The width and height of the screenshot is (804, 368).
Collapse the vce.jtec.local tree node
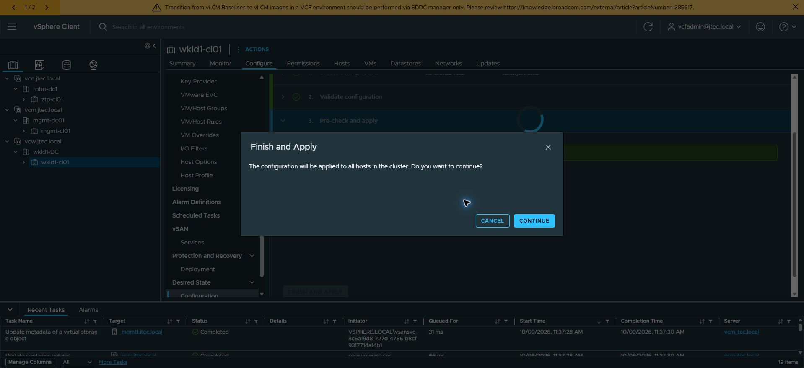pos(7,78)
